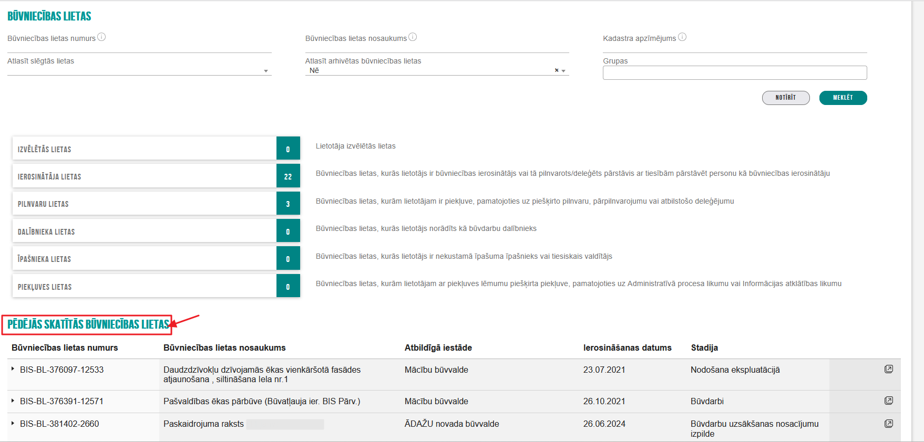
Task: Open the Pilnvaru lietas category
Action: tap(156, 203)
